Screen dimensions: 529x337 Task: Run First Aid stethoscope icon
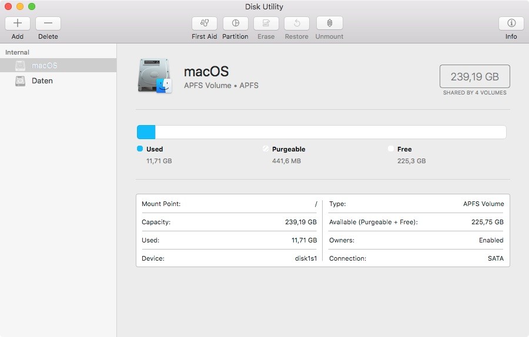coord(205,23)
